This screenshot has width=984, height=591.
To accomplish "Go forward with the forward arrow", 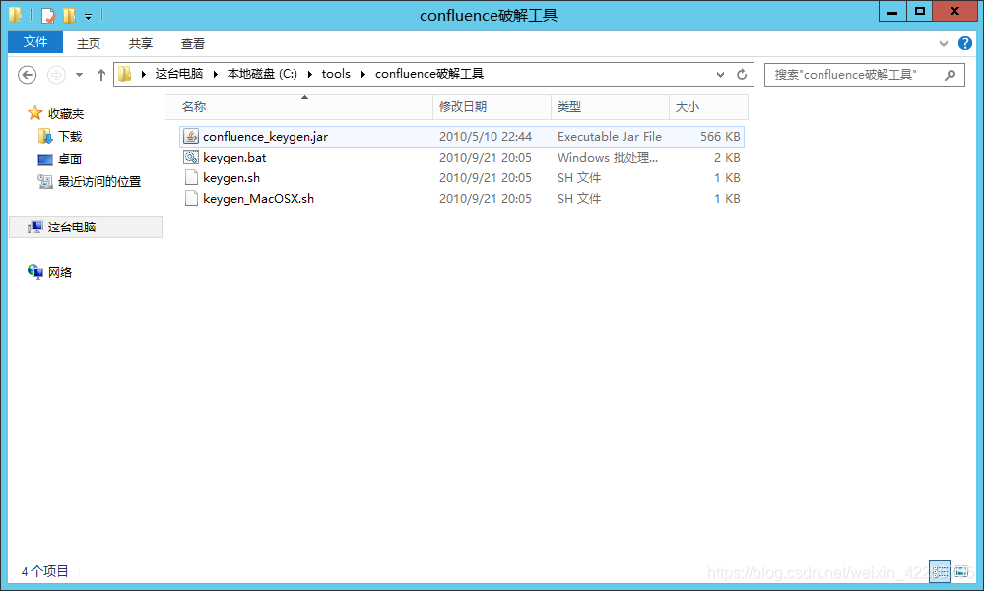I will click(x=56, y=75).
